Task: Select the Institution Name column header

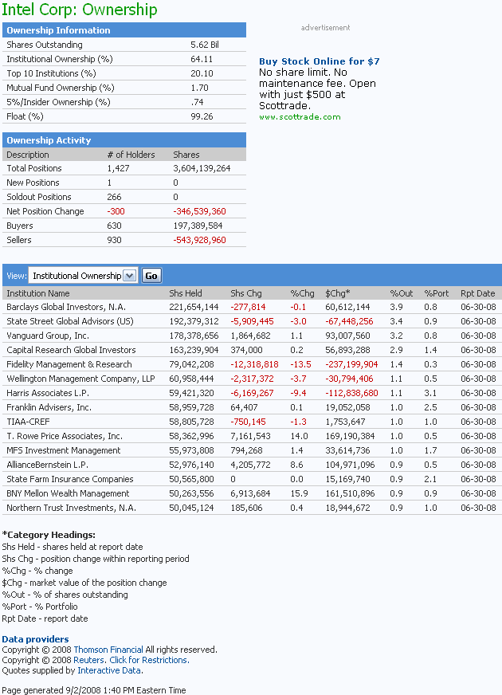Action: 38,293
